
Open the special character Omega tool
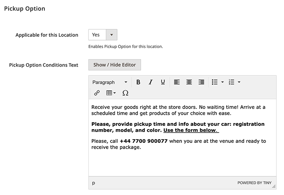click(x=125, y=93)
